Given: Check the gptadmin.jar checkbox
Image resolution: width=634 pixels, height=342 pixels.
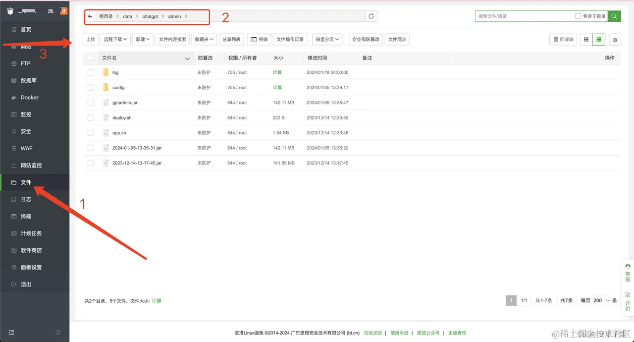Looking at the screenshot, I should 91,103.
